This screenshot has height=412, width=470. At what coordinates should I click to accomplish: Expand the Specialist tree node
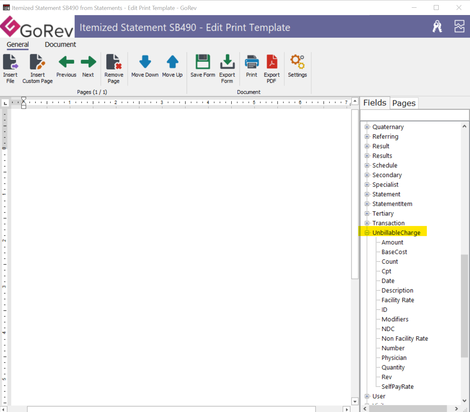click(x=367, y=185)
